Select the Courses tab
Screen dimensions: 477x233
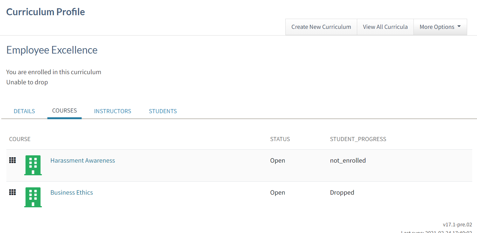(x=65, y=111)
